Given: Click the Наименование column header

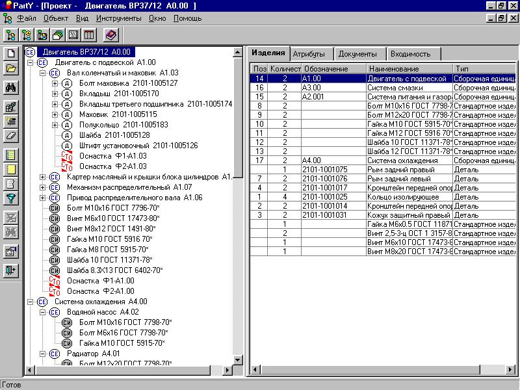Looking at the screenshot, I should pos(409,69).
